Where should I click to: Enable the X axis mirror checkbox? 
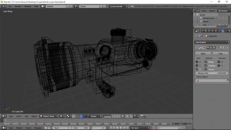point(197,62)
